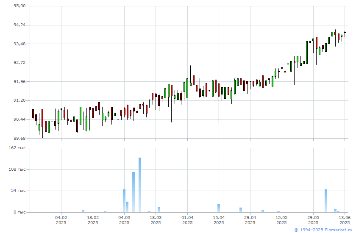Click the volume axis label 108 тыс

pyautogui.click(x=17, y=169)
